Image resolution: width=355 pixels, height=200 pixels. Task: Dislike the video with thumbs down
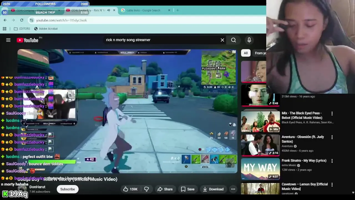click(x=146, y=189)
